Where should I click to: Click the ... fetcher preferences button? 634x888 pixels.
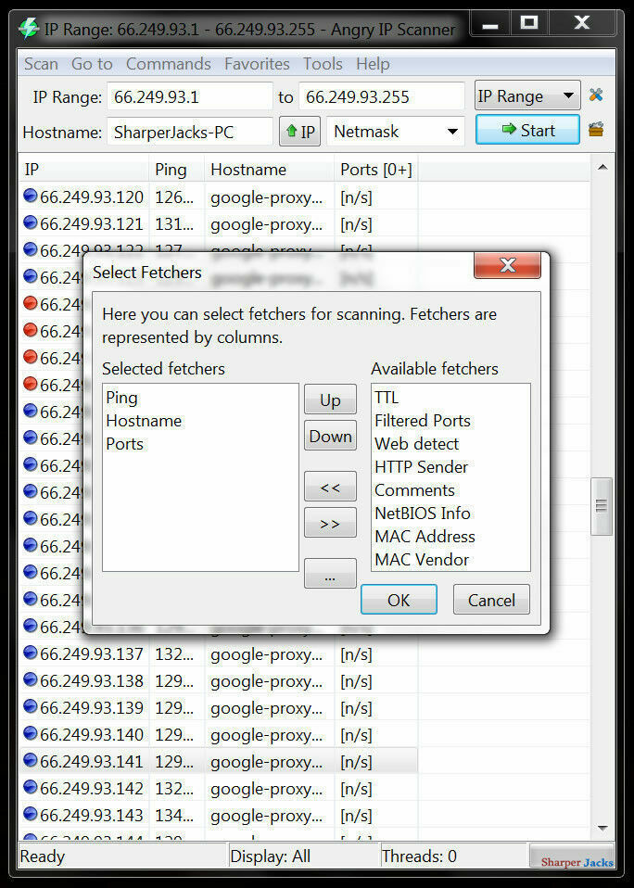click(330, 574)
